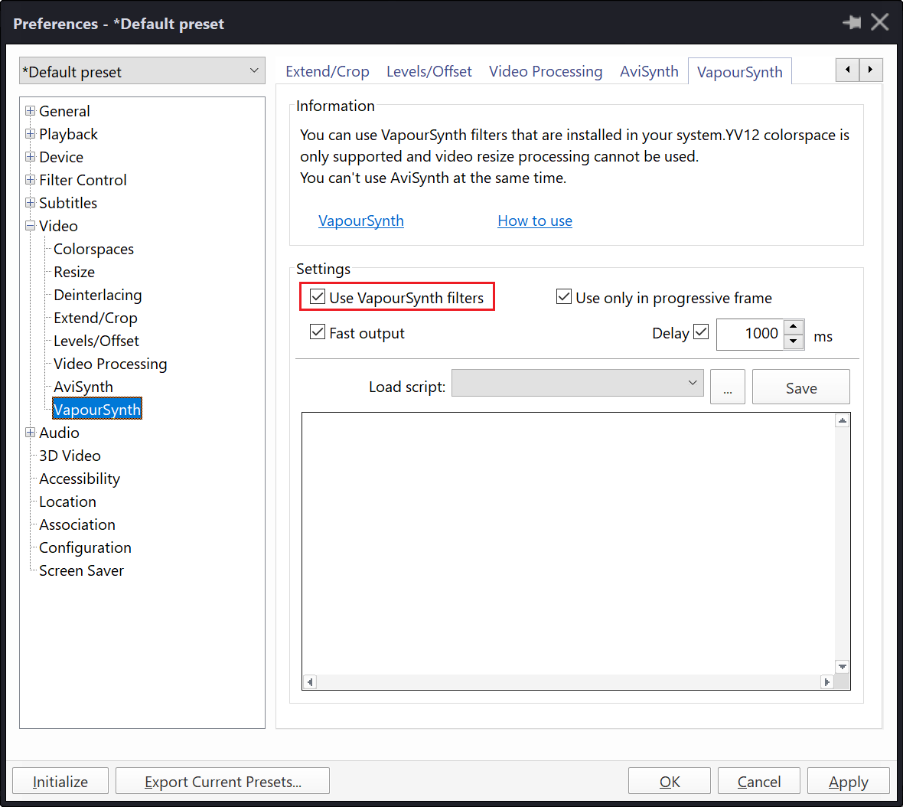Select AviSynth in the tree
Screen dimensions: 903x807
(83, 387)
